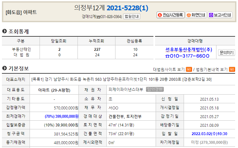Click the case number 2021-5228(1)
Screen dimensions: 238x148
[x=127, y=8]
